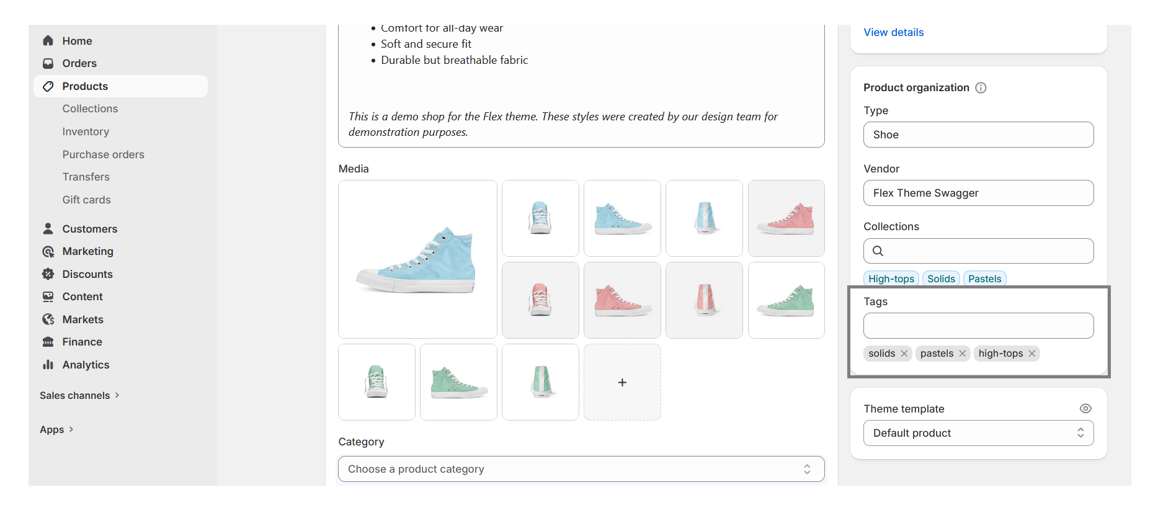1158x513 pixels.
Task: Remove the high-tops tag
Action: (1032, 354)
